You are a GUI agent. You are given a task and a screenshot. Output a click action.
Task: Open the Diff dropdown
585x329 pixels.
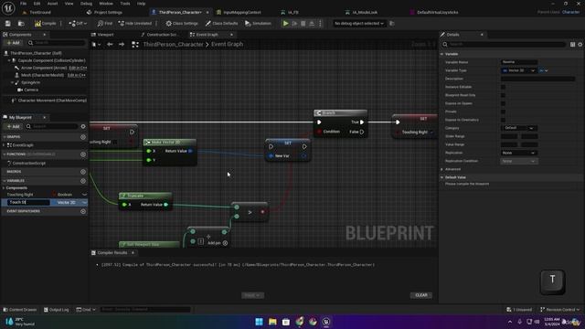click(x=78, y=24)
